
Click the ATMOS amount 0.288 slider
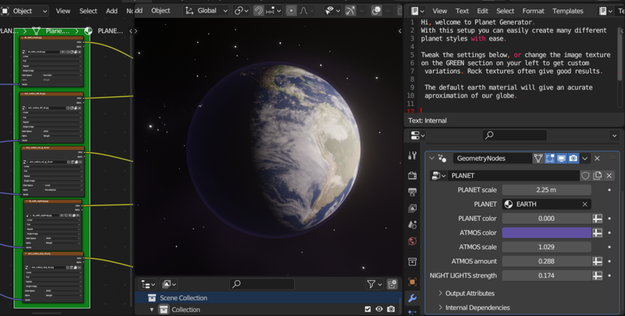[546, 261]
